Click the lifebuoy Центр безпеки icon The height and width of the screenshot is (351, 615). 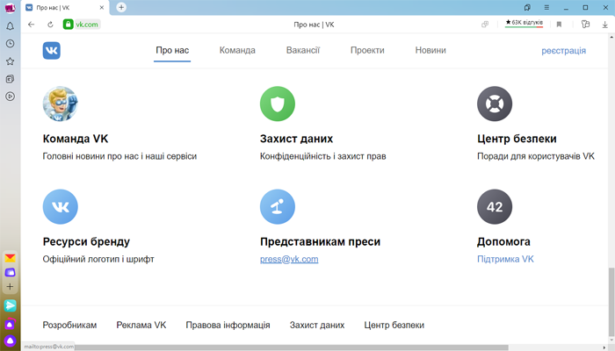tap(495, 104)
